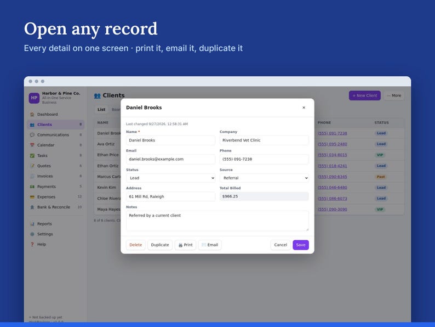Open the Source dropdown showing Referral
This screenshot has width=435, height=327.
(264, 178)
